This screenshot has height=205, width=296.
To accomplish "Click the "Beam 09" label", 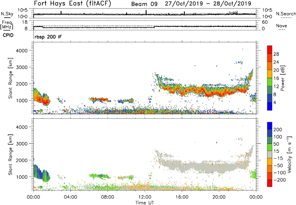I will pos(144,4).
